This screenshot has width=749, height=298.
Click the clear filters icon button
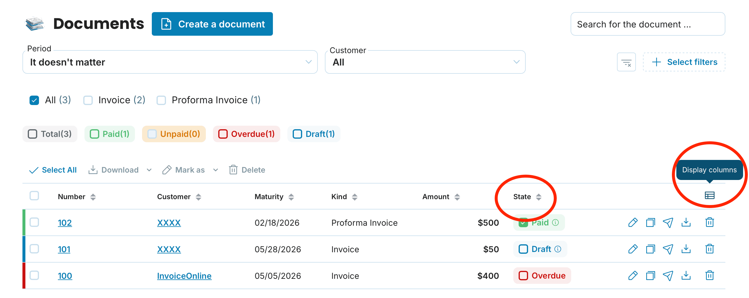point(626,62)
